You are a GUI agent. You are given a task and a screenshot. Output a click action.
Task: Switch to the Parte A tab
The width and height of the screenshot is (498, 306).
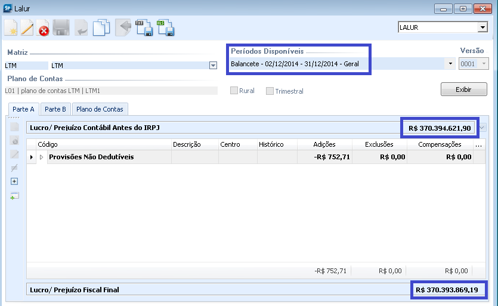pyautogui.click(x=23, y=109)
